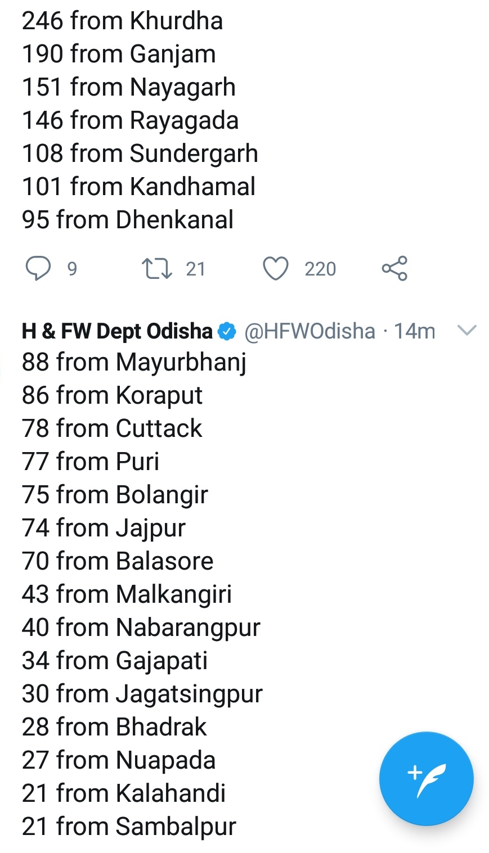Viewport: 489px width, 853px height.
Task: Tap the @HFWOdisha handle
Action: point(309,332)
